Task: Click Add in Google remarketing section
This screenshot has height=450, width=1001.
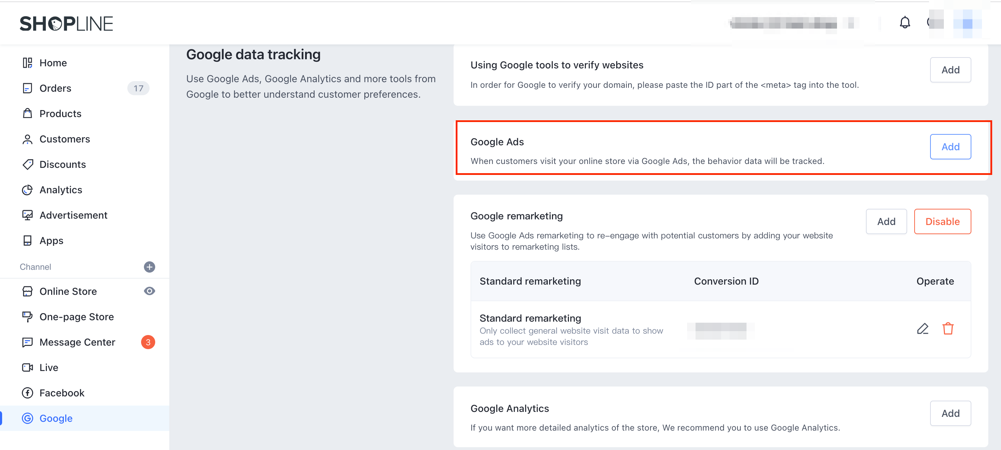Action: [886, 221]
